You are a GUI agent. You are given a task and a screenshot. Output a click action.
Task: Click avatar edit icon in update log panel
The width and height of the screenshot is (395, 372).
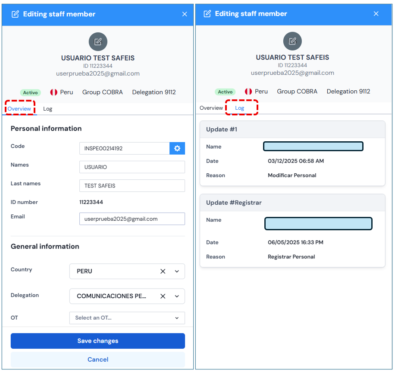[x=292, y=41]
